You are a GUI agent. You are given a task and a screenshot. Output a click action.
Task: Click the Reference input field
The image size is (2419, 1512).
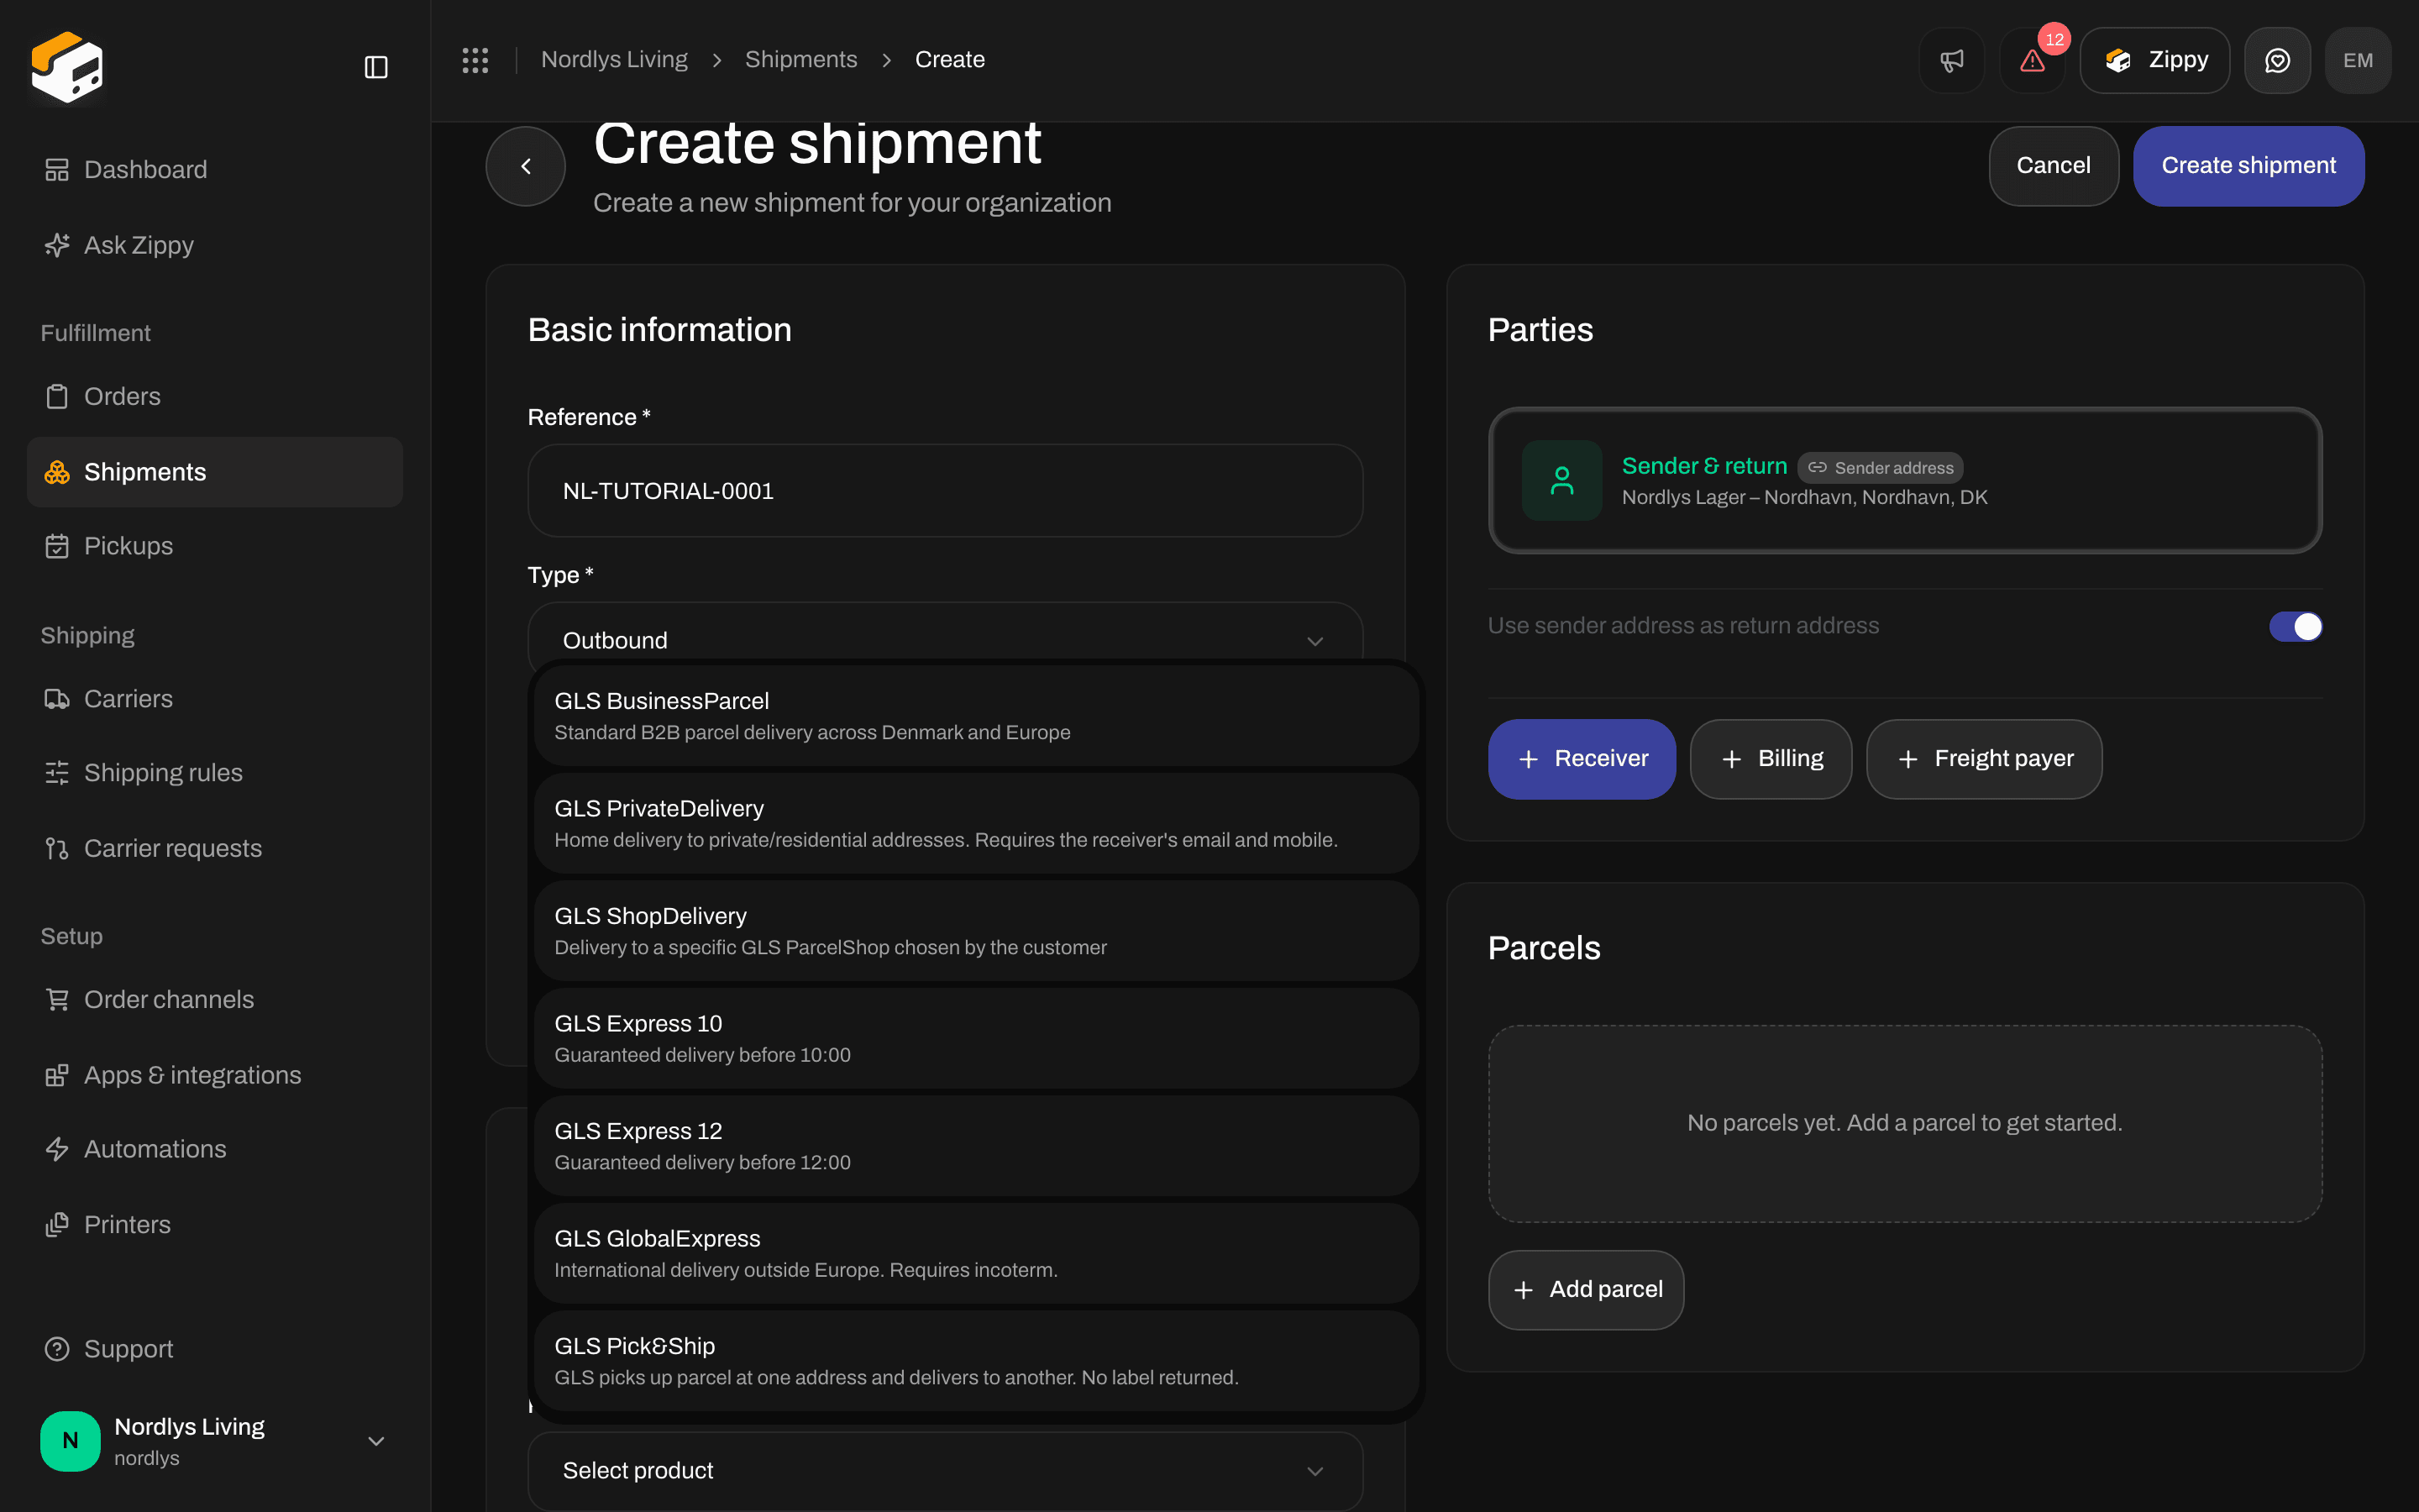(x=945, y=491)
